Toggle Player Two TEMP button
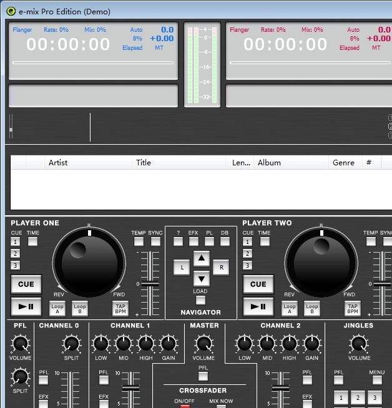 (371, 241)
